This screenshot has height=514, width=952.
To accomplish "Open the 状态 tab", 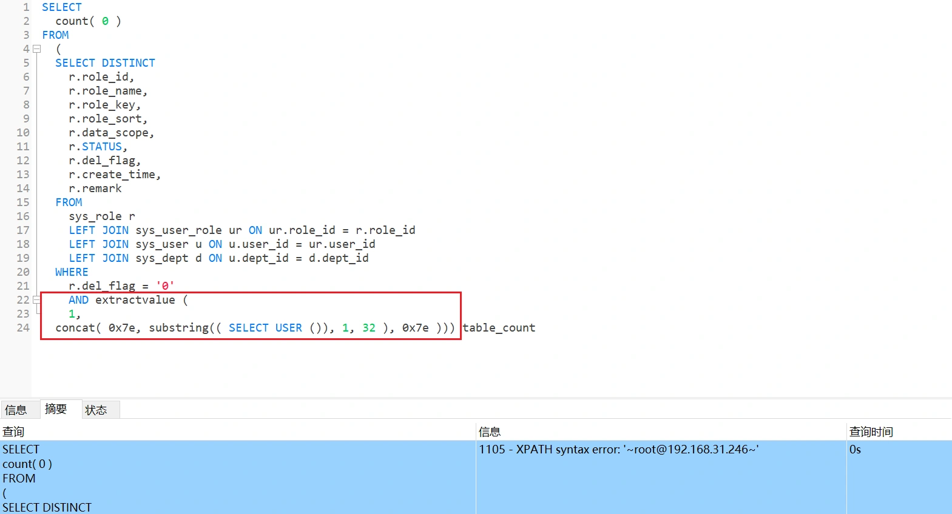I will point(96,410).
